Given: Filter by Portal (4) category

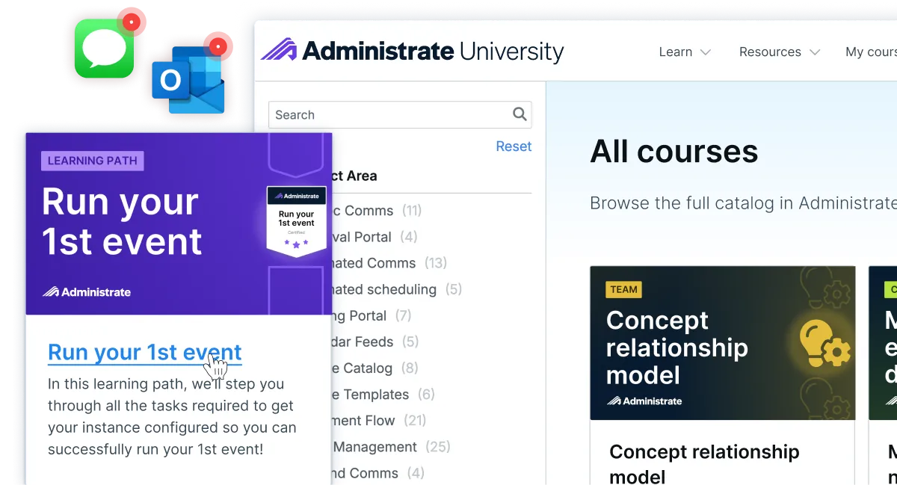Looking at the screenshot, I should point(374,237).
